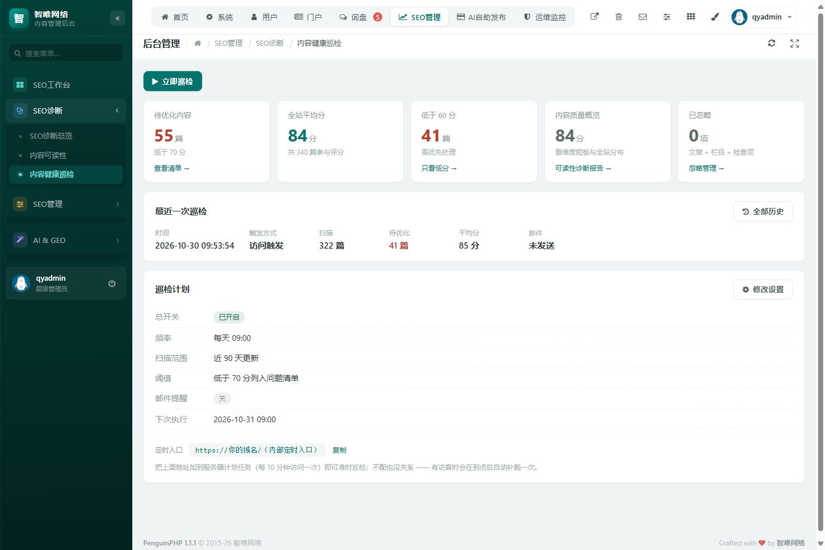Click the qyadmin penguin avatar in sidebar
Viewport: 825px width, 550px height.
(x=21, y=283)
